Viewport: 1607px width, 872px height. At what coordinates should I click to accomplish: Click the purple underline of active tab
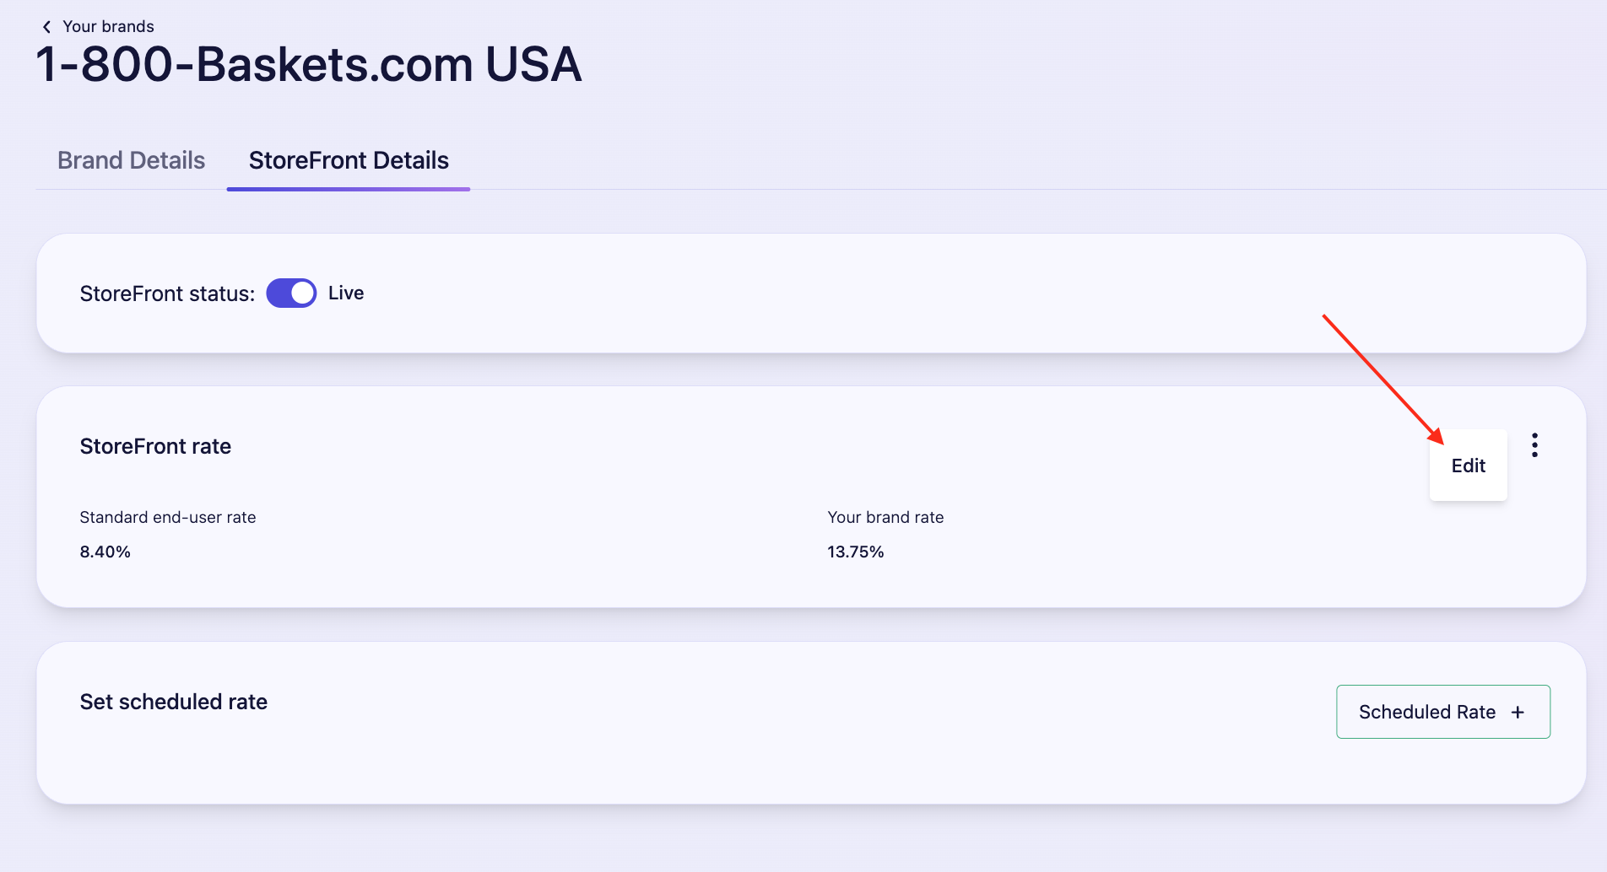pos(349,189)
